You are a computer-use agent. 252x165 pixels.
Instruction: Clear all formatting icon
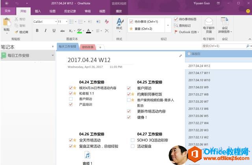(x=107, y=22)
